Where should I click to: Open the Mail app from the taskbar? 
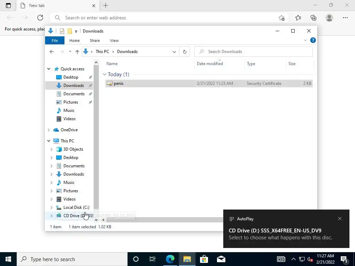click(x=221, y=259)
